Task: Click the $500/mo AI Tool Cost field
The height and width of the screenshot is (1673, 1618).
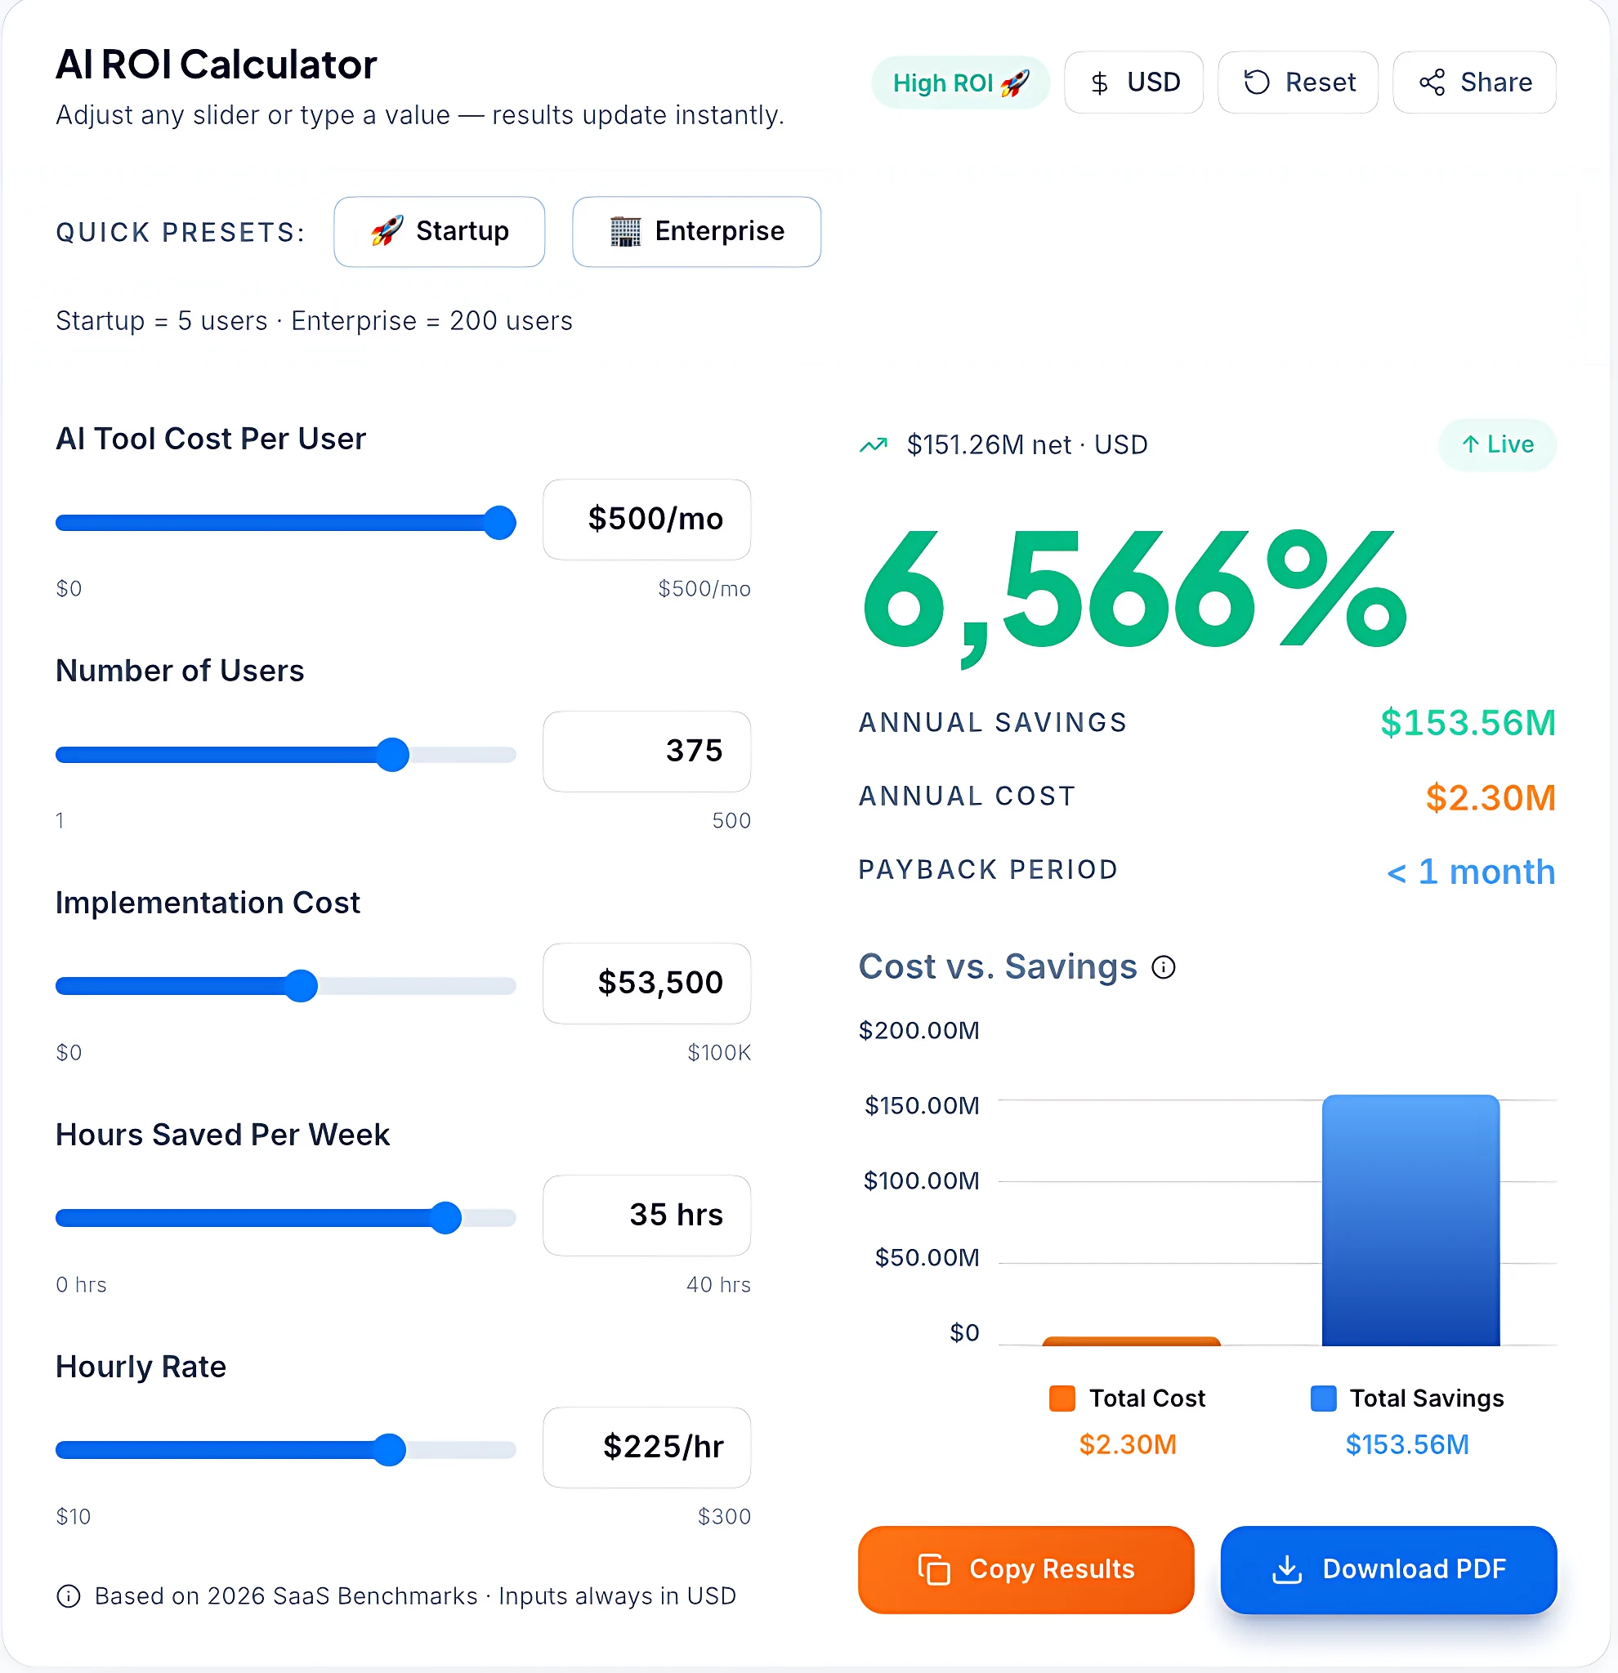Action: point(646,520)
